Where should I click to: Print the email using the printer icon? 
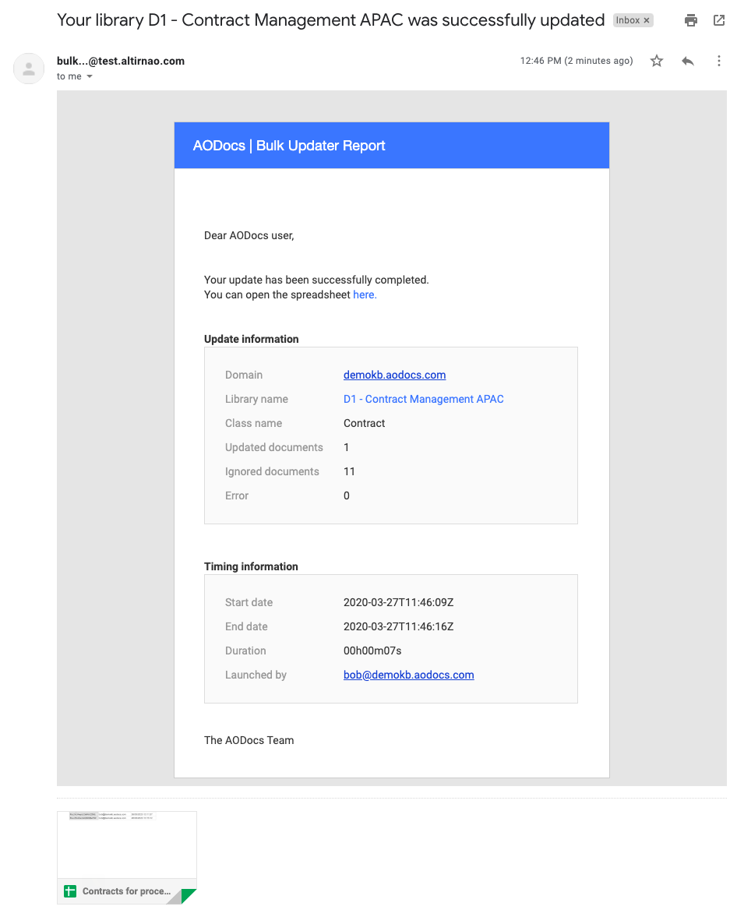click(690, 20)
